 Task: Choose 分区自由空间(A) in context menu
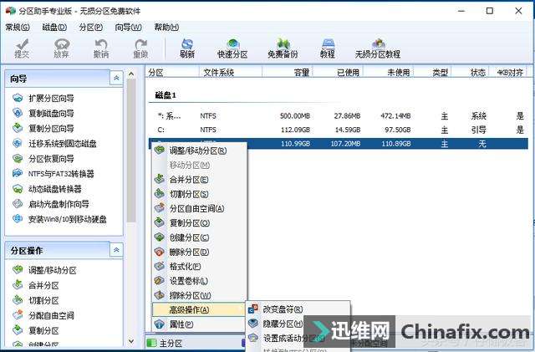(199, 208)
